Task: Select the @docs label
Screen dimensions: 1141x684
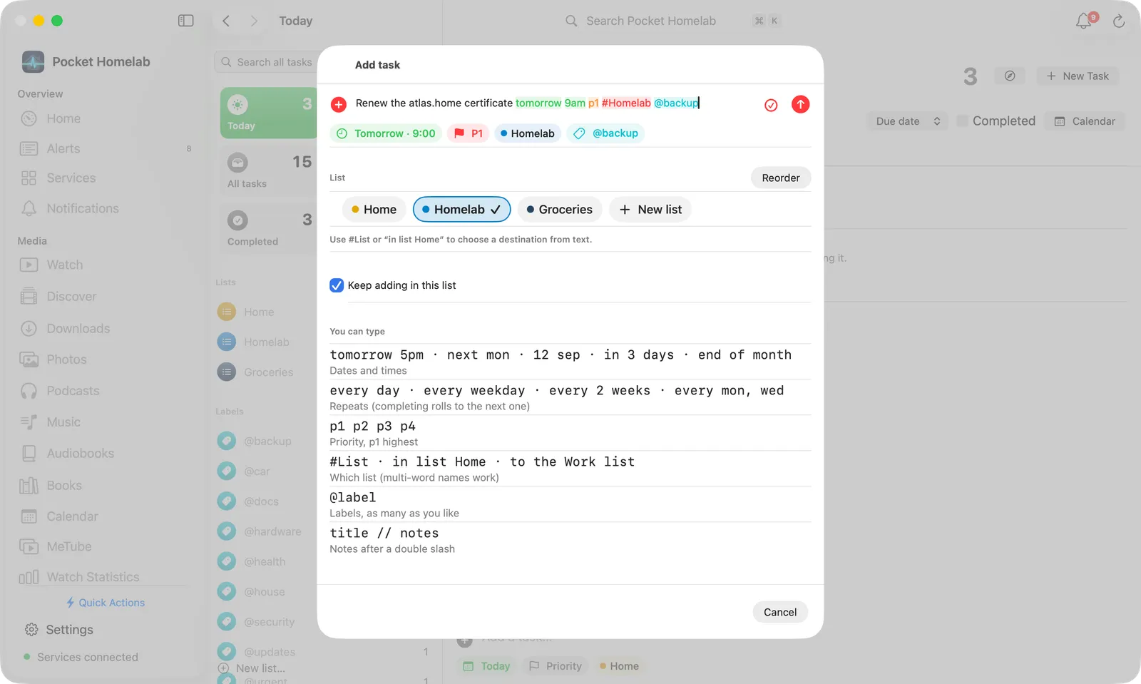Action: point(261,501)
